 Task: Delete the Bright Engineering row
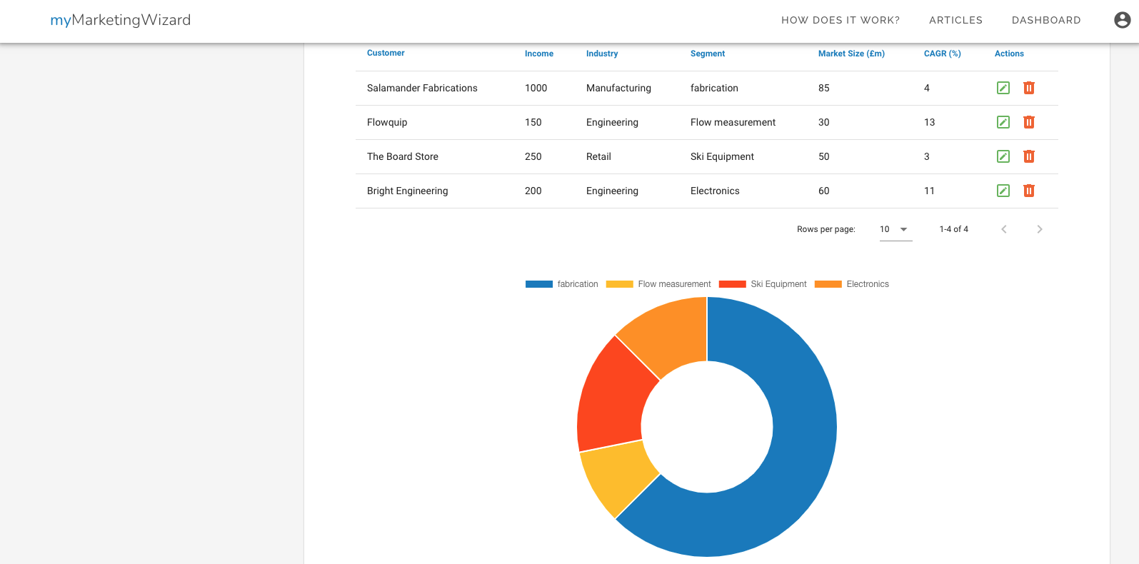click(1029, 191)
